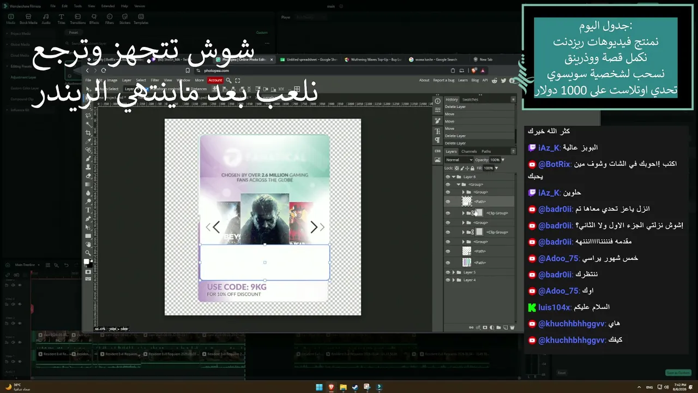Open the Filter menu in Photopea

click(155, 80)
